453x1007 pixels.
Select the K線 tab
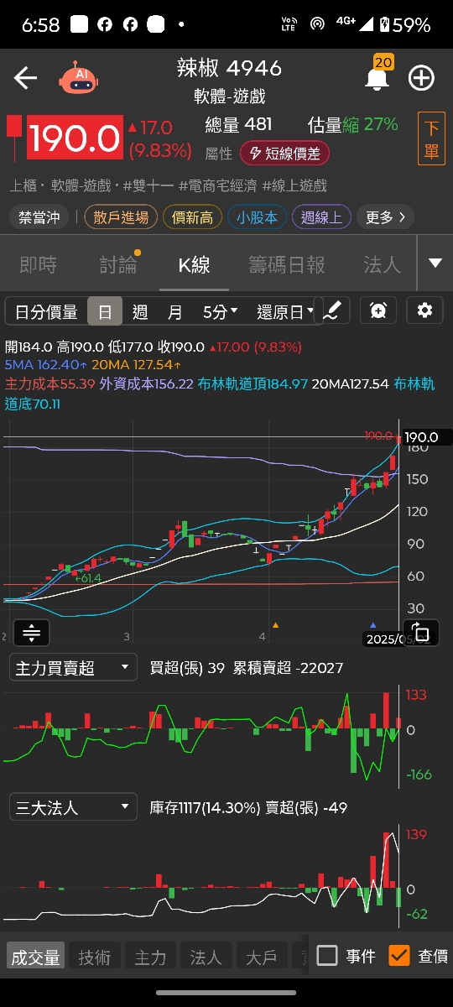[194, 265]
